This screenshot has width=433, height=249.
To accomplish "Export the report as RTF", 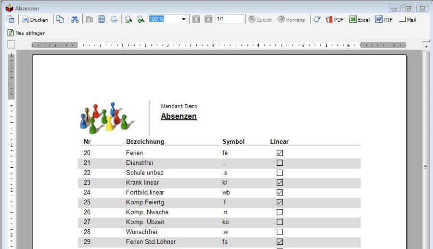I will (384, 20).
